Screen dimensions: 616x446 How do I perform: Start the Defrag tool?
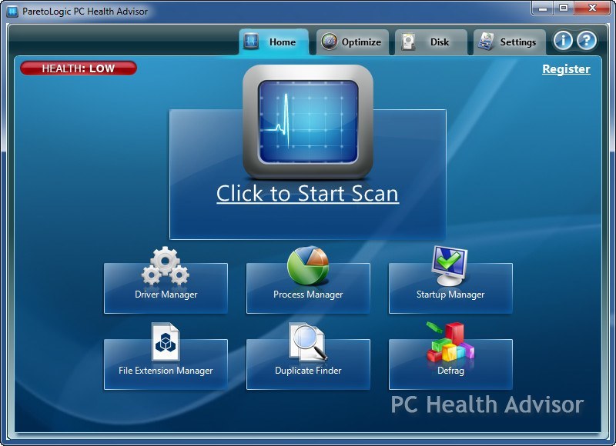click(451, 364)
